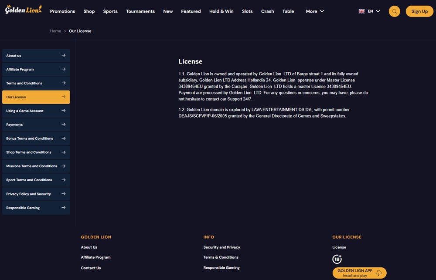
Task: Click the Golden Lion App install button
Action: point(360,273)
